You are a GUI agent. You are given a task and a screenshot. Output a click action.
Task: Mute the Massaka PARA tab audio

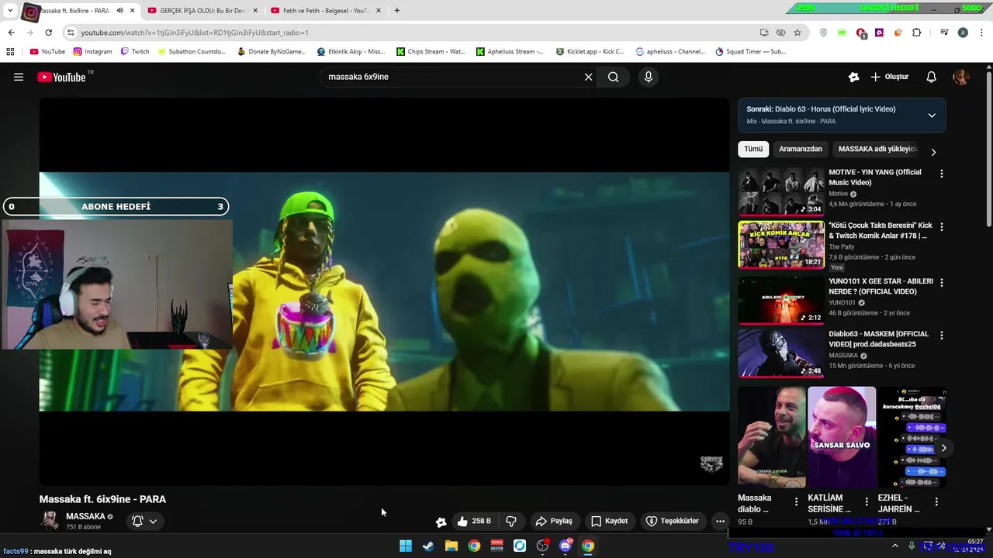119,11
